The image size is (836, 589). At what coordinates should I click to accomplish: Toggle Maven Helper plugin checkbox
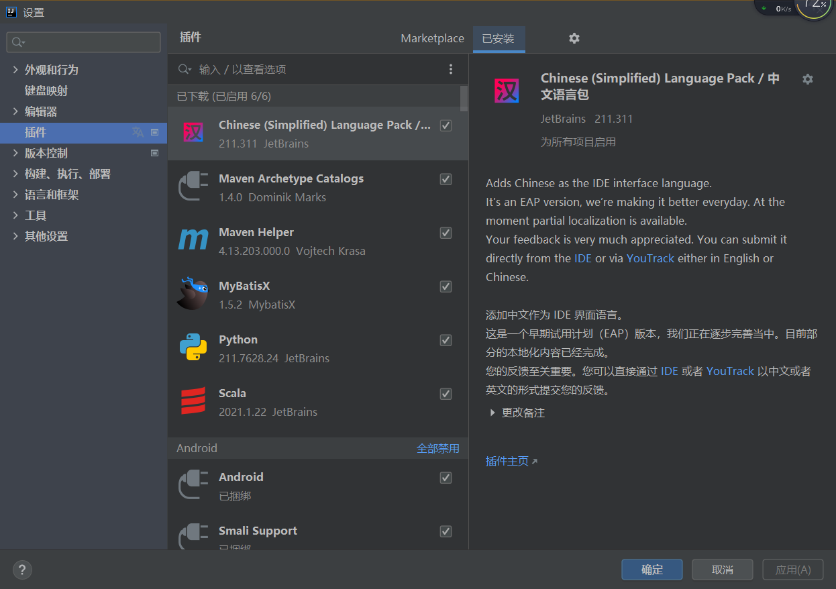pyautogui.click(x=446, y=233)
